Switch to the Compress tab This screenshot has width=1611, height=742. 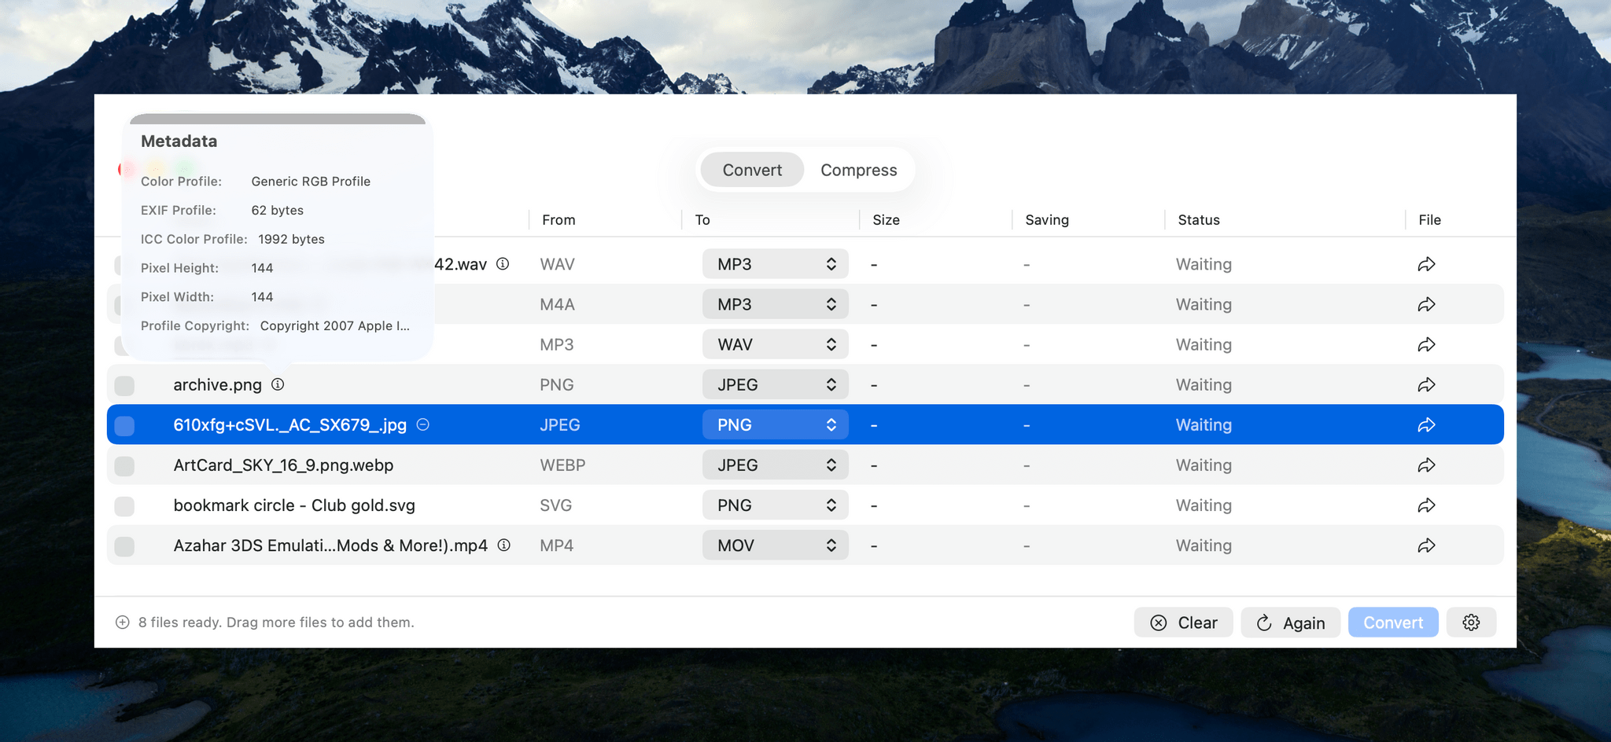point(858,170)
